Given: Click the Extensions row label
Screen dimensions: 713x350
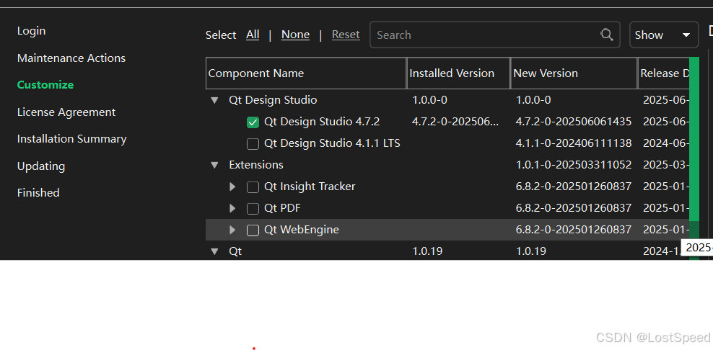Looking at the screenshot, I should (x=256, y=165).
